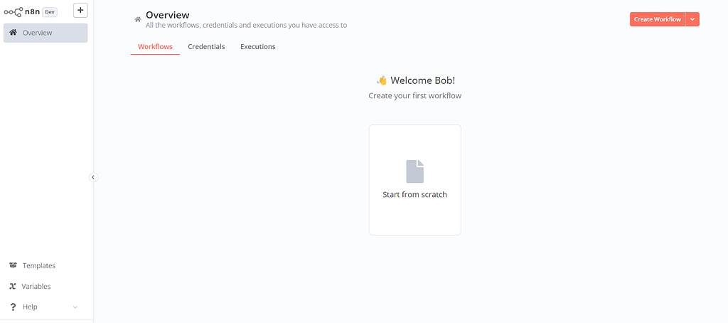Open the Templates link in the sidebar
This screenshot has width=728, height=323.
tap(39, 265)
